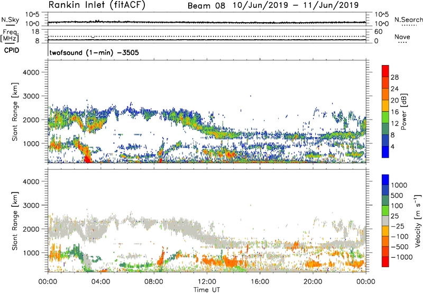The width and height of the screenshot is (423, 293).
Task: Click the "Rankin Inlet (fitACF)" plot title
Action: pyautogui.click(x=97, y=5)
